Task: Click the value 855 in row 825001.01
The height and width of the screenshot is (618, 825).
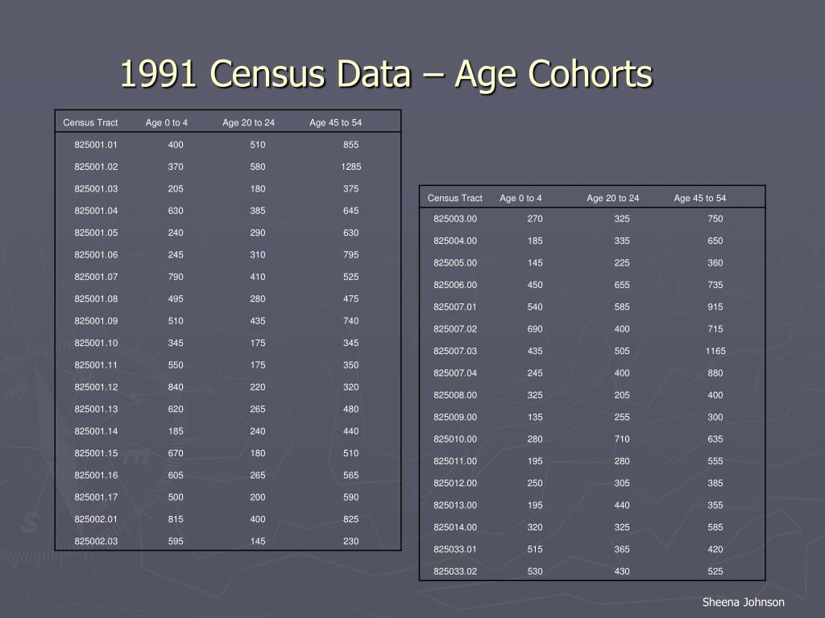Action: tap(351, 145)
